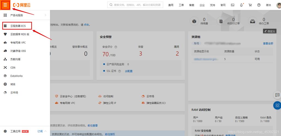
Task: Select CDN in sidebar
Action: [13, 67]
